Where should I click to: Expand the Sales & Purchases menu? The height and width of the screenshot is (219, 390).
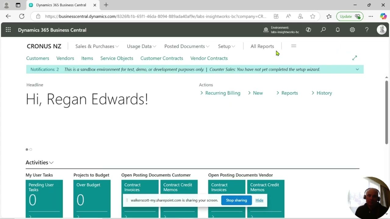coord(97,46)
